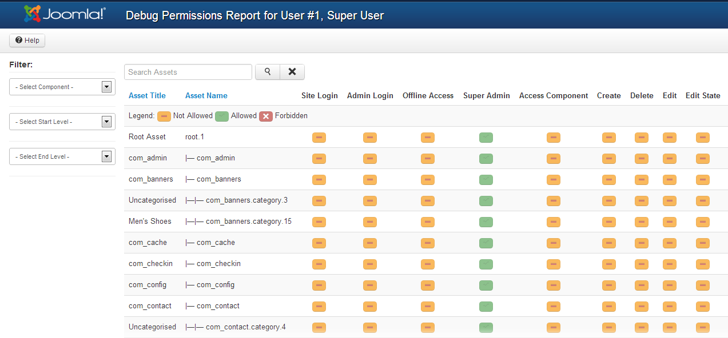
Task: Click the magnifier search button
Action: (268, 72)
